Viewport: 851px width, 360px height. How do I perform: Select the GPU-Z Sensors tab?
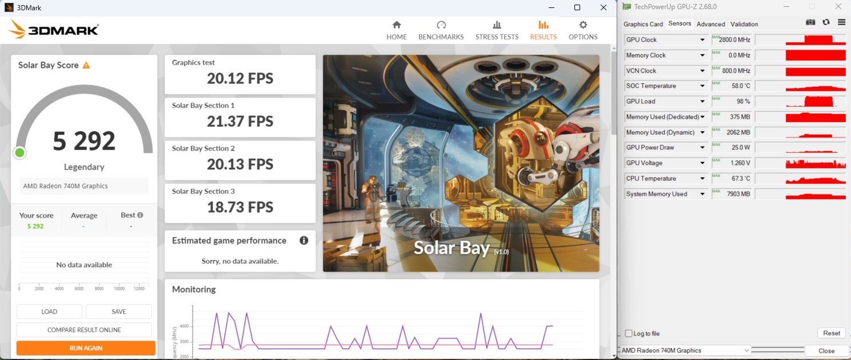(x=680, y=23)
